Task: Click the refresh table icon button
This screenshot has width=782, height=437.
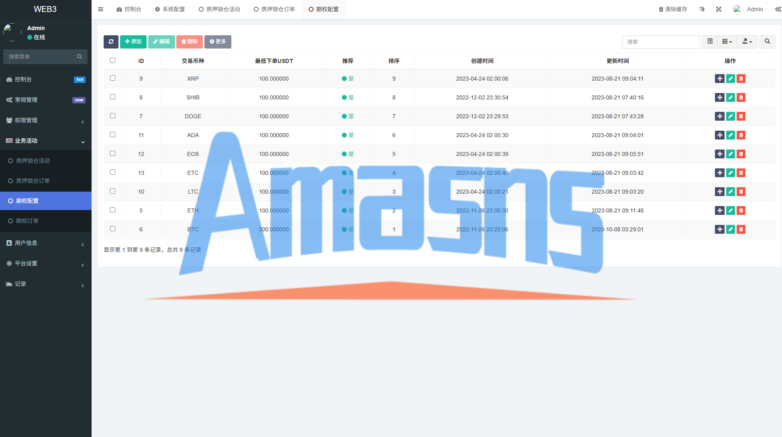Action: (111, 42)
